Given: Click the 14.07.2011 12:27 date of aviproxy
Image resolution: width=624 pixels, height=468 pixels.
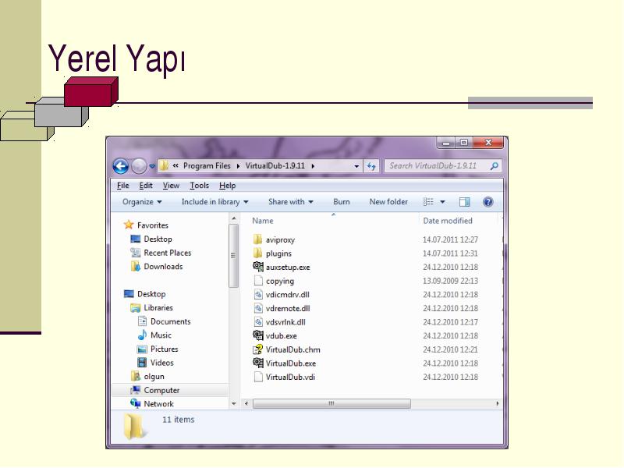Looking at the screenshot, I should [450, 239].
